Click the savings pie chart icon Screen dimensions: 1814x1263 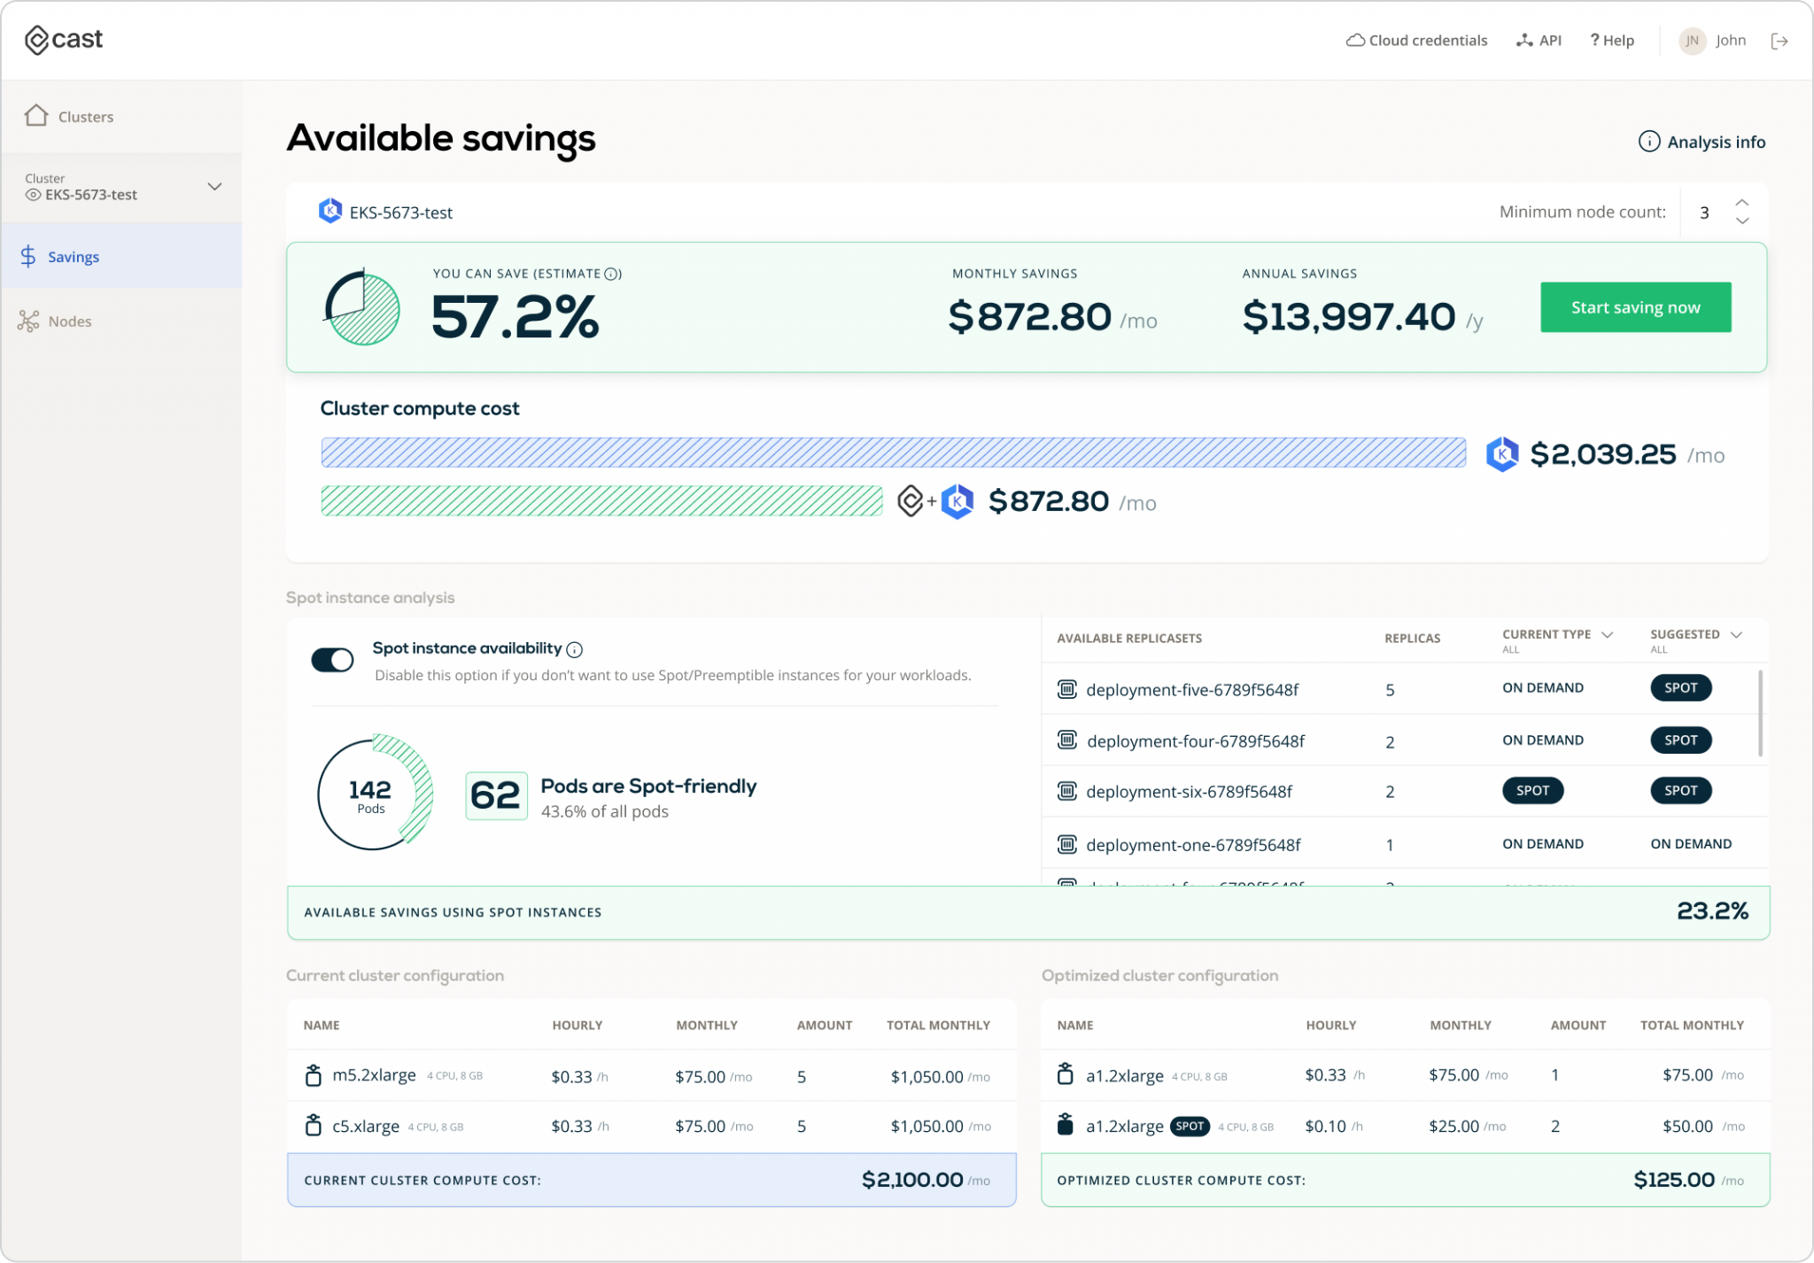pos(362,308)
